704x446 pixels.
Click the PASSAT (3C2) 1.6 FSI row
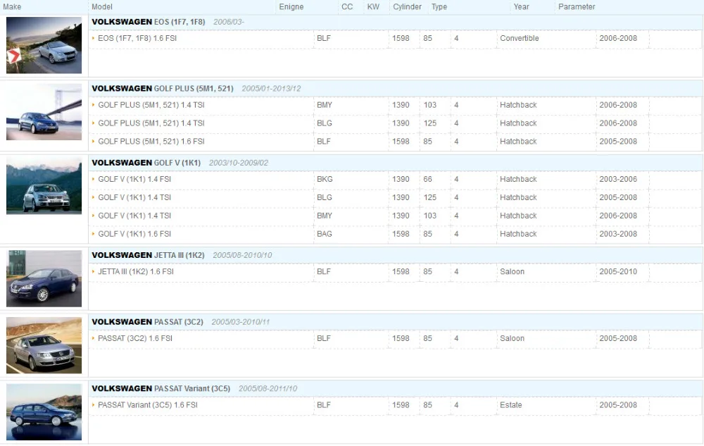pos(395,339)
